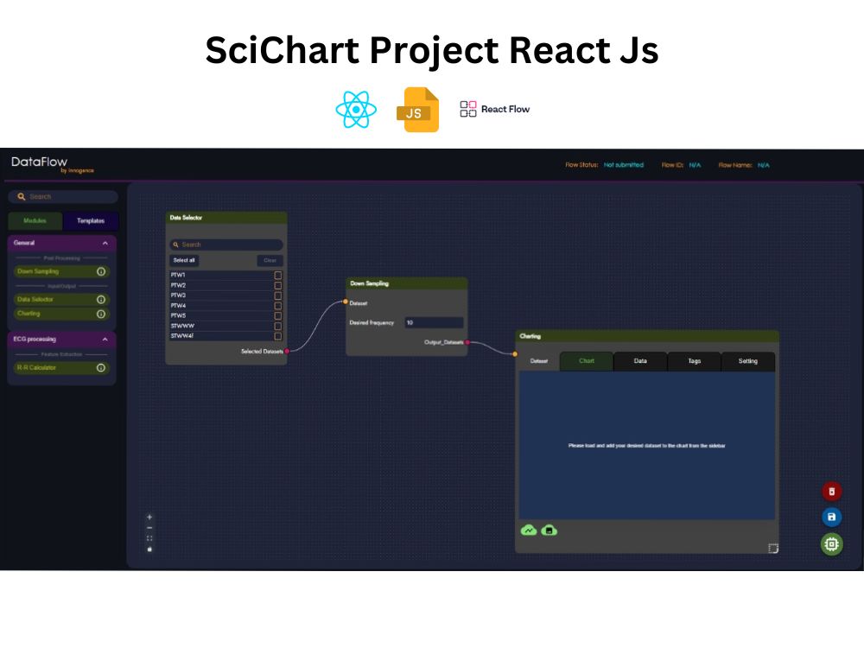This screenshot has width=864, height=648.
Task: Toggle the canvas lock control
Action: [x=149, y=550]
